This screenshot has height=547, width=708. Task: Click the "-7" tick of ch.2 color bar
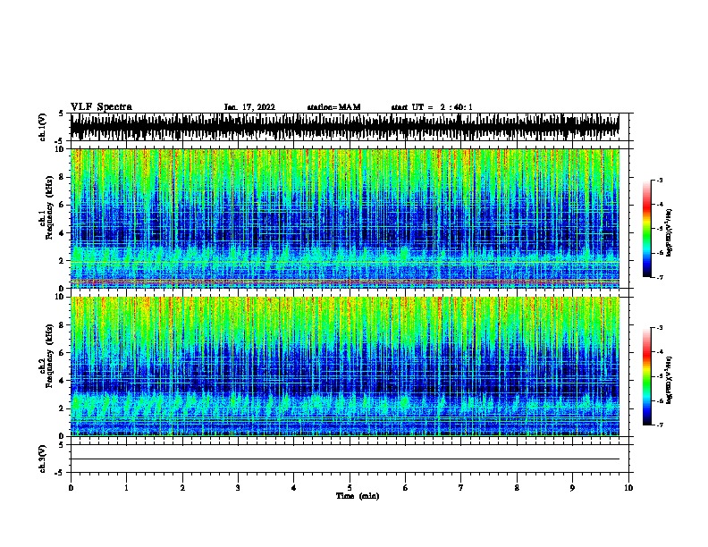coord(659,425)
